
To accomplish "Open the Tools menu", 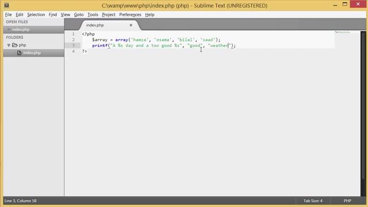I will click(93, 14).
